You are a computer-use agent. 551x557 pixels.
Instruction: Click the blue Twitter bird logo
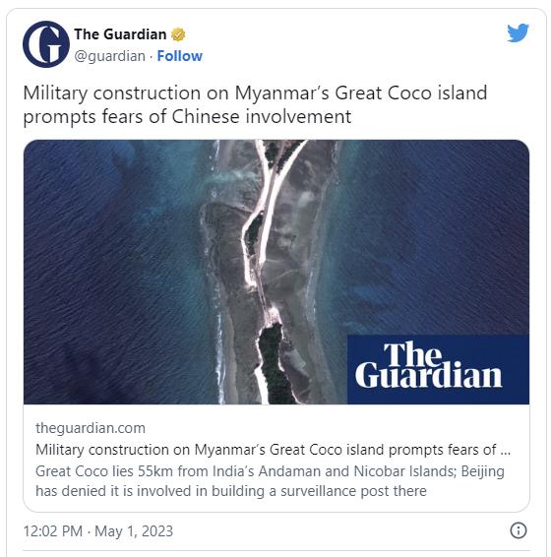point(518,33)
